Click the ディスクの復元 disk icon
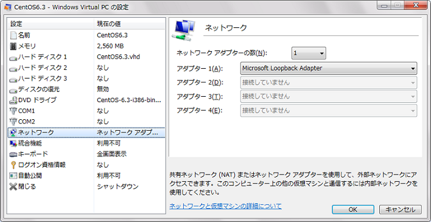 click(x=13, y=91)
